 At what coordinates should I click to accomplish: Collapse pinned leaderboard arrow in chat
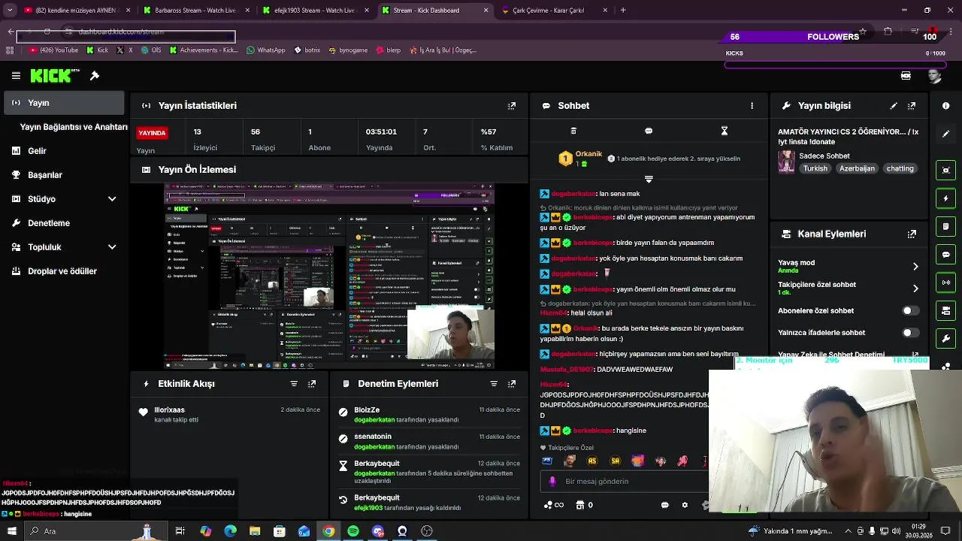pos(649,179)
